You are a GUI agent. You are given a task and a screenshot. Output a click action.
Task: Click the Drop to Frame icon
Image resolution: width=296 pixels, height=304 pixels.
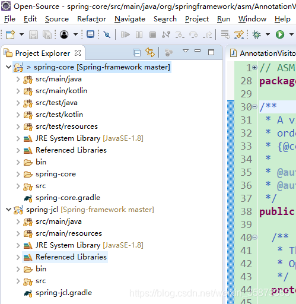coord(225,34)
